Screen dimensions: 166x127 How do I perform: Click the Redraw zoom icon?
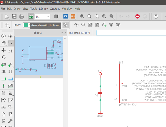(x=104, y=17)
